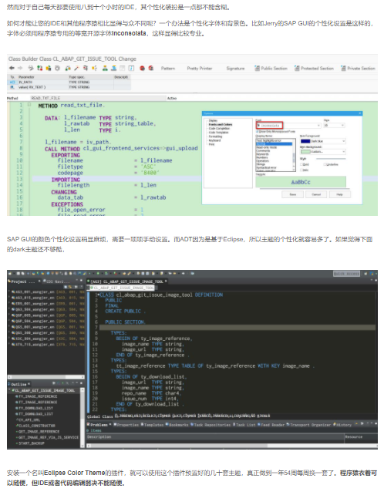Open Protected Section in Class Builder
Image resolution: width=384 pixels, height=502 pixels.
click(314, 68)
